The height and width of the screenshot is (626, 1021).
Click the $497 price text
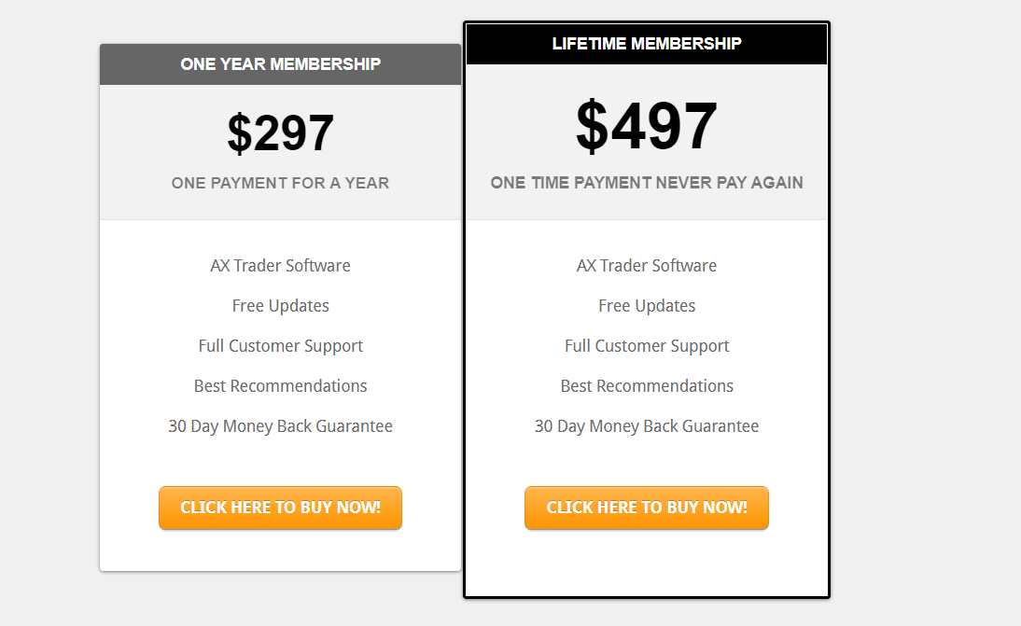pyautogui.click(x=647, y=126)
